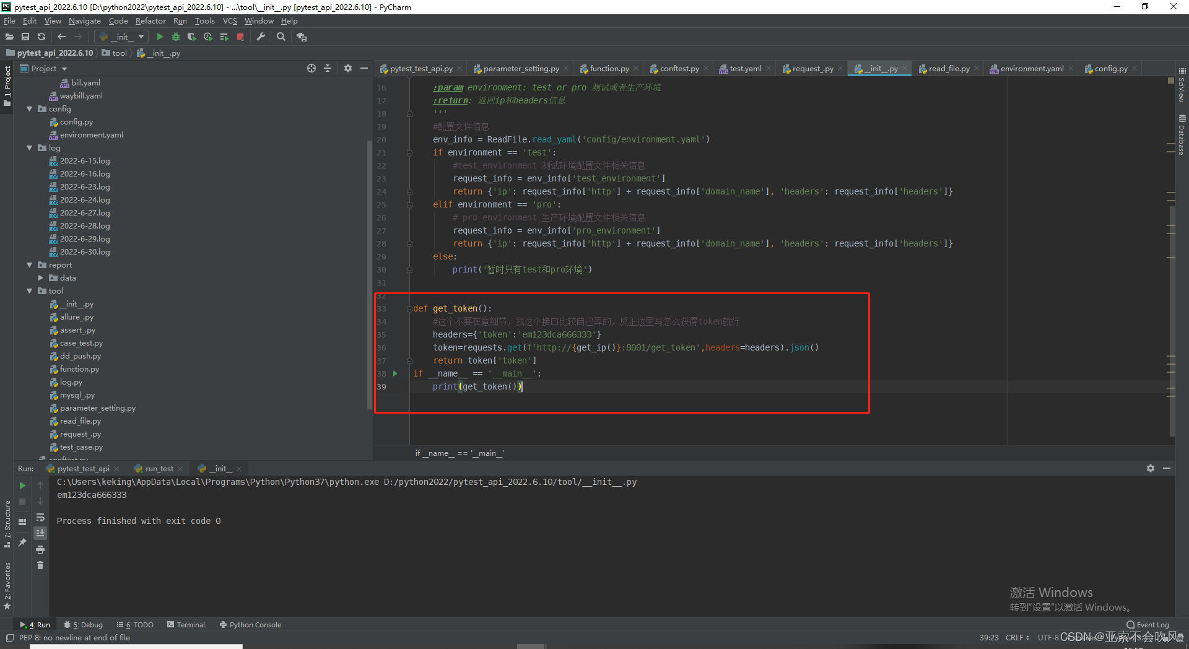This screenshot has height=649, width=1189.
Task: Toggle tool window quick-access icon in status bar
Action: (x=9, y=638)
